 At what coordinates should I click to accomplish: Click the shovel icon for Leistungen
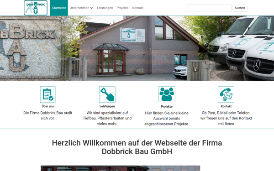coord(107,94)
